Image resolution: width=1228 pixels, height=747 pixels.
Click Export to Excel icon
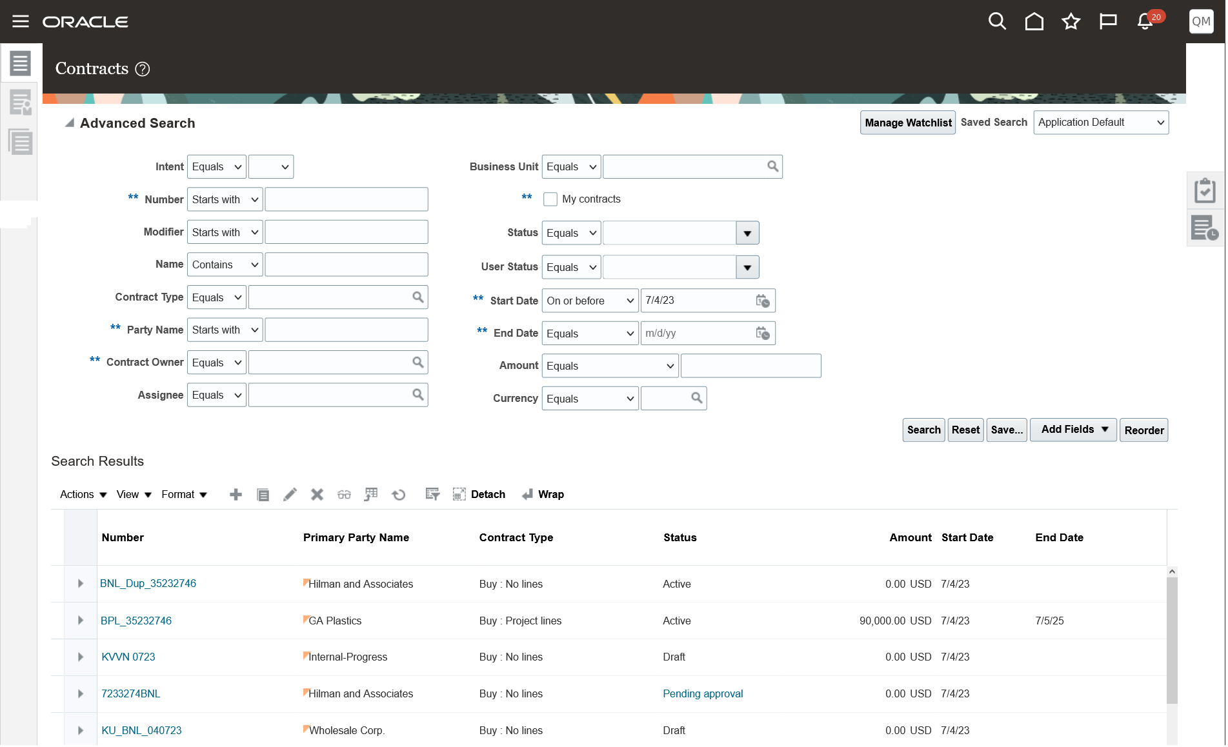pyautogui.click(x=371, y=495)
